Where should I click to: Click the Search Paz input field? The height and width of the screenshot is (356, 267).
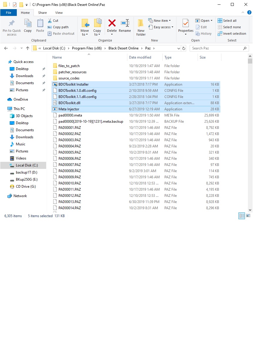pyautogui.click(x=216, y=48)
